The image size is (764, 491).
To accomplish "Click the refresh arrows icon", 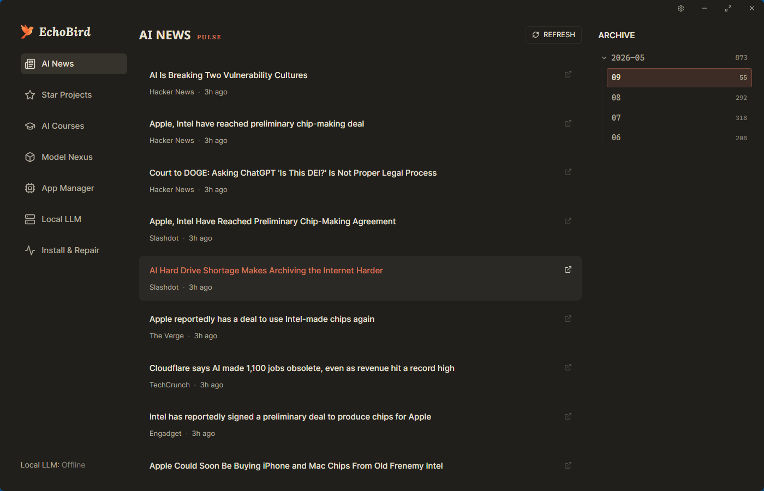I will [x=535, y=35].
